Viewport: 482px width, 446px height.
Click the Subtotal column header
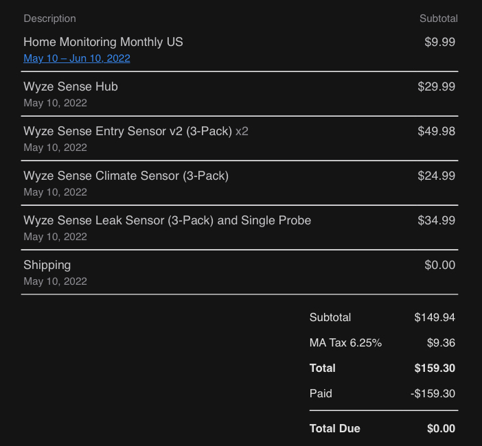[438, 19]
